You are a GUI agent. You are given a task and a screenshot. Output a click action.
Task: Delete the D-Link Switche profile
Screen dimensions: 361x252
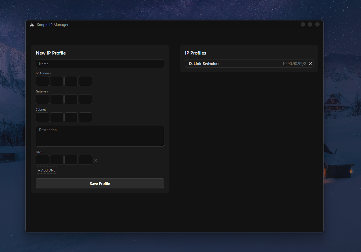(x=310, y=63)
